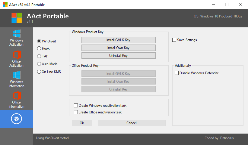Choose Auto Mode radio option
The width and height of the screenshot is (248, 145).
coord(39,64)
